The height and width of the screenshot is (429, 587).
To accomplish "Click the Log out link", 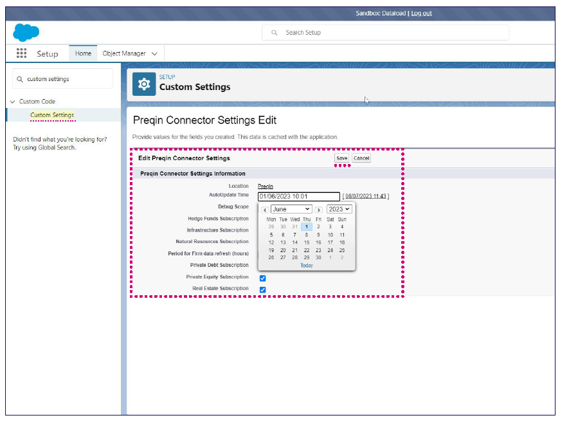I will pyautogui.click(x=422, y=13).
